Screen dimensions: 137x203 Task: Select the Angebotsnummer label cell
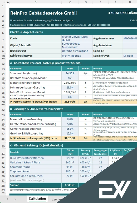coord(108,38)
